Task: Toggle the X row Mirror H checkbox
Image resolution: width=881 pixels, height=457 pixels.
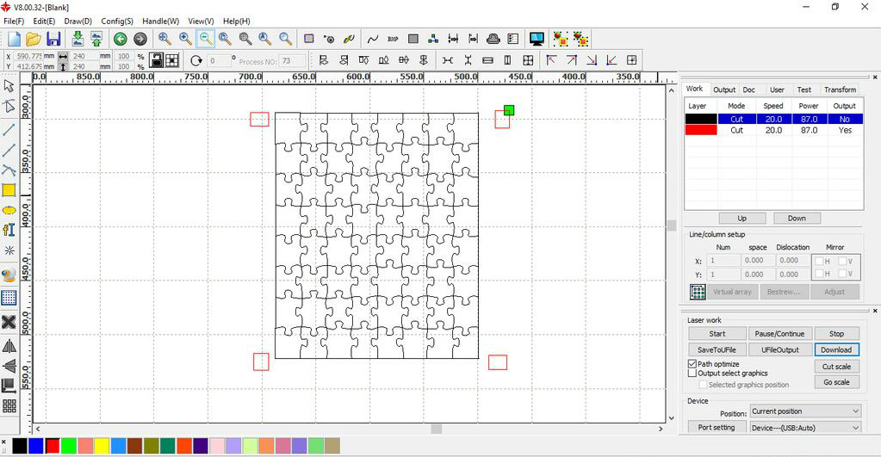Action: point(819,261)
